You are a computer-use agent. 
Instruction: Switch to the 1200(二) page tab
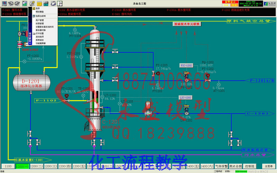click(37, 166)
